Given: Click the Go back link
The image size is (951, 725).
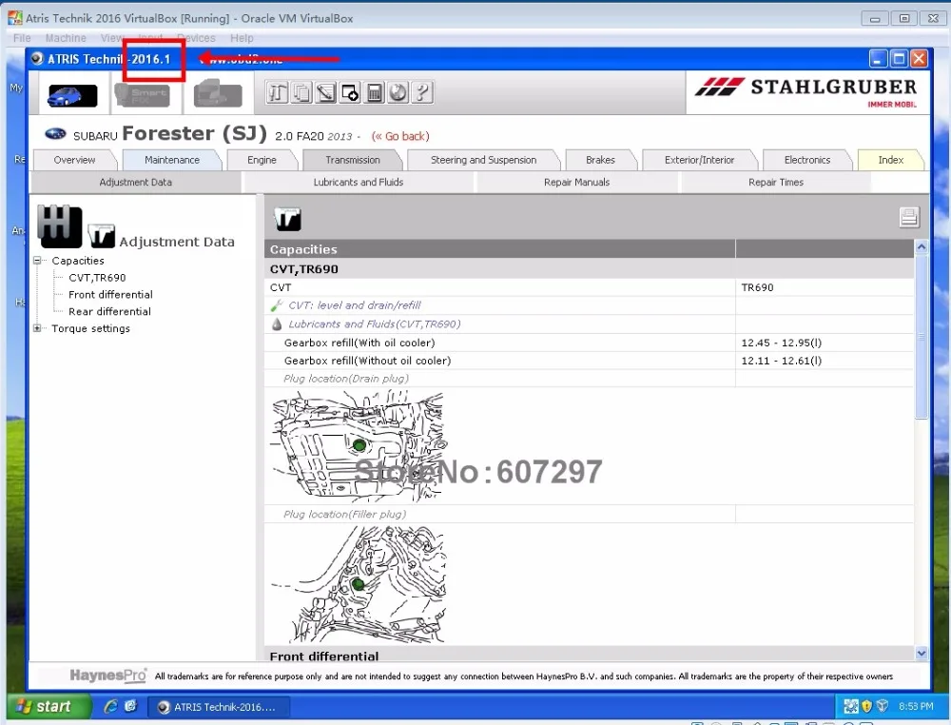Looking at the screenshot, I should [400, 136].
